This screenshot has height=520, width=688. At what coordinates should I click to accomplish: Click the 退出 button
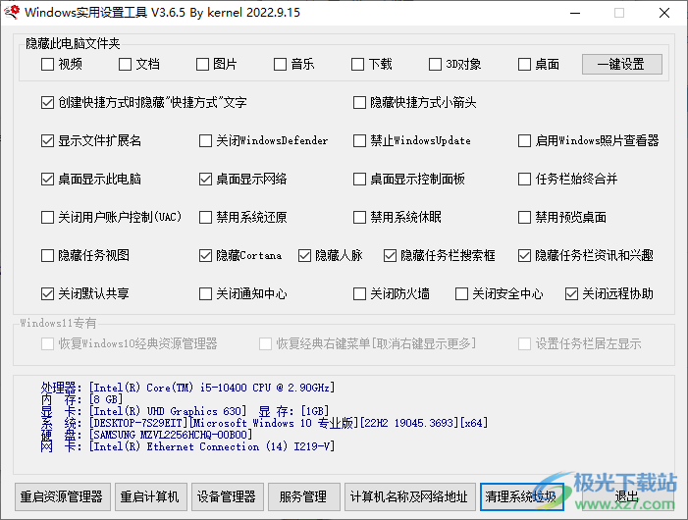(627, 496)
